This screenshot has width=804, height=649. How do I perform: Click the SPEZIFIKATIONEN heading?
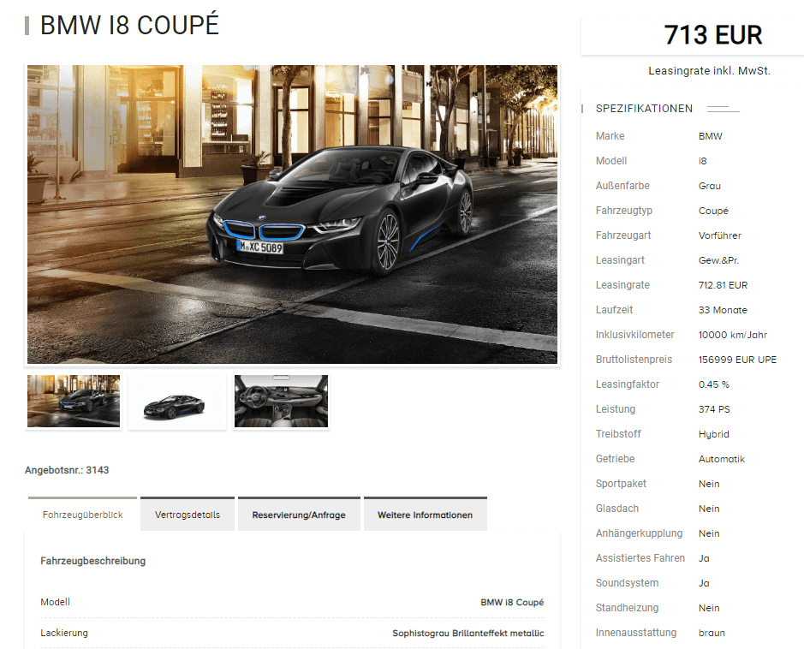click(644, 109)
